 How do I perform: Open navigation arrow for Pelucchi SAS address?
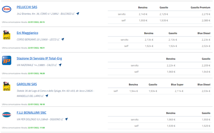pos(78,14)
